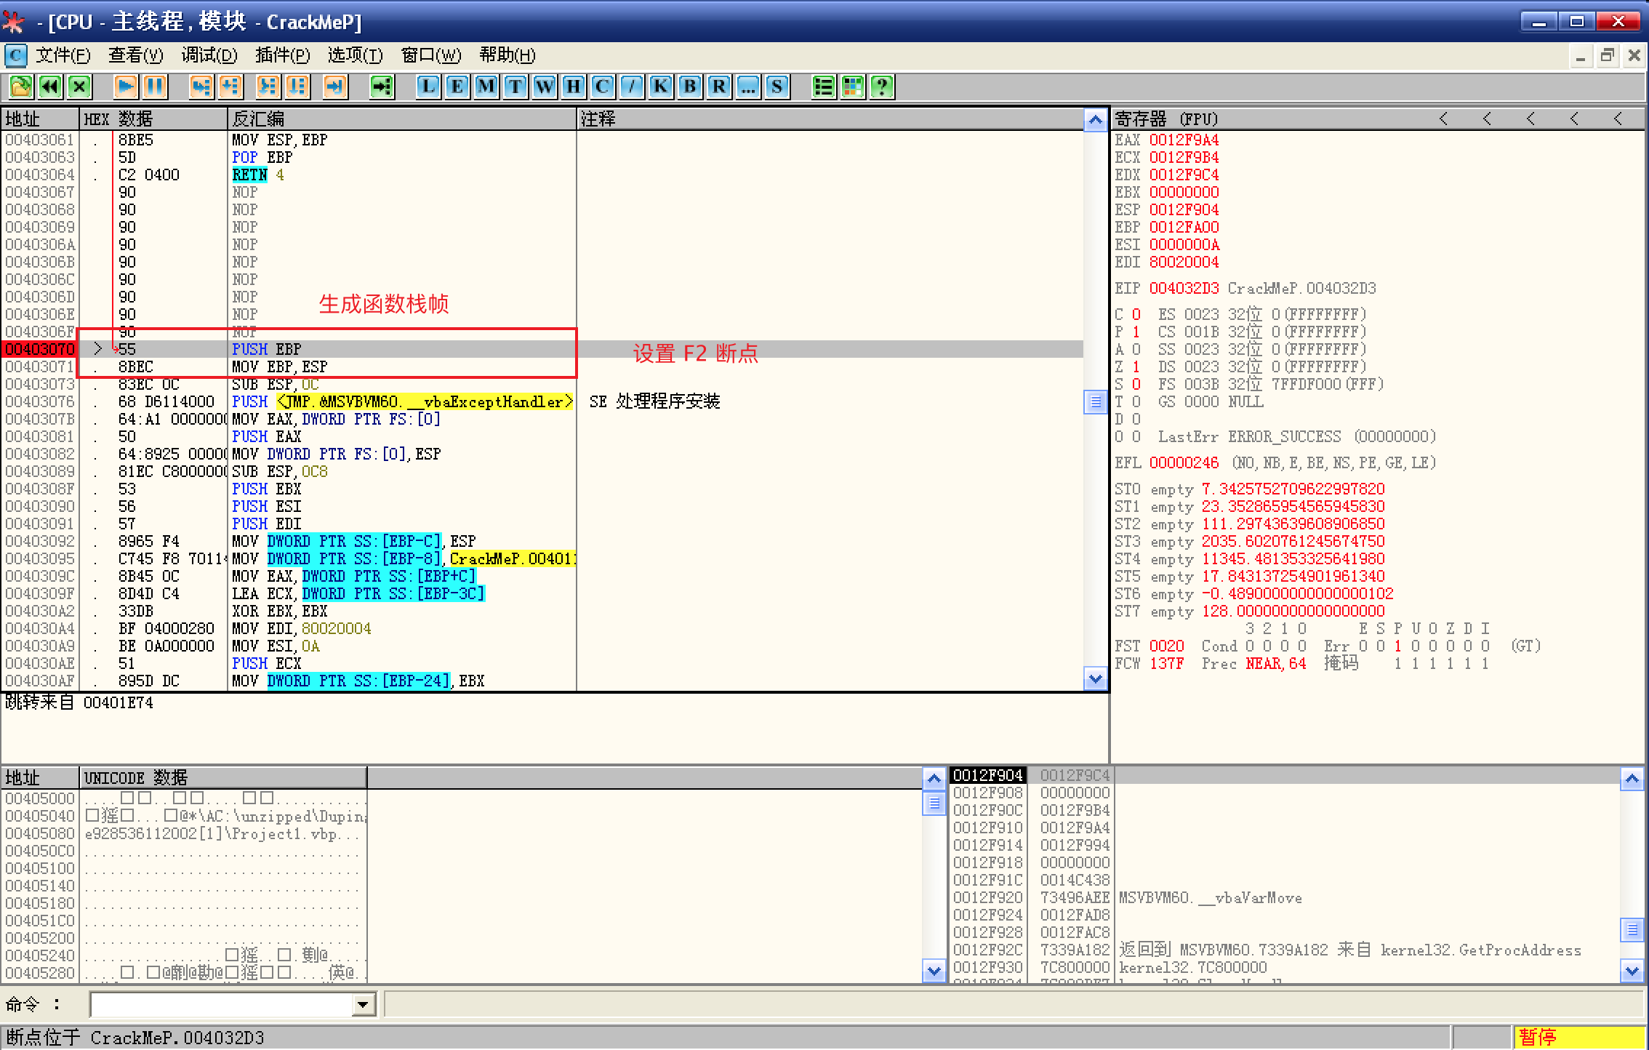Toggle the parity flag P value
The image size is (1649, 1050).
coord(1136,332)
